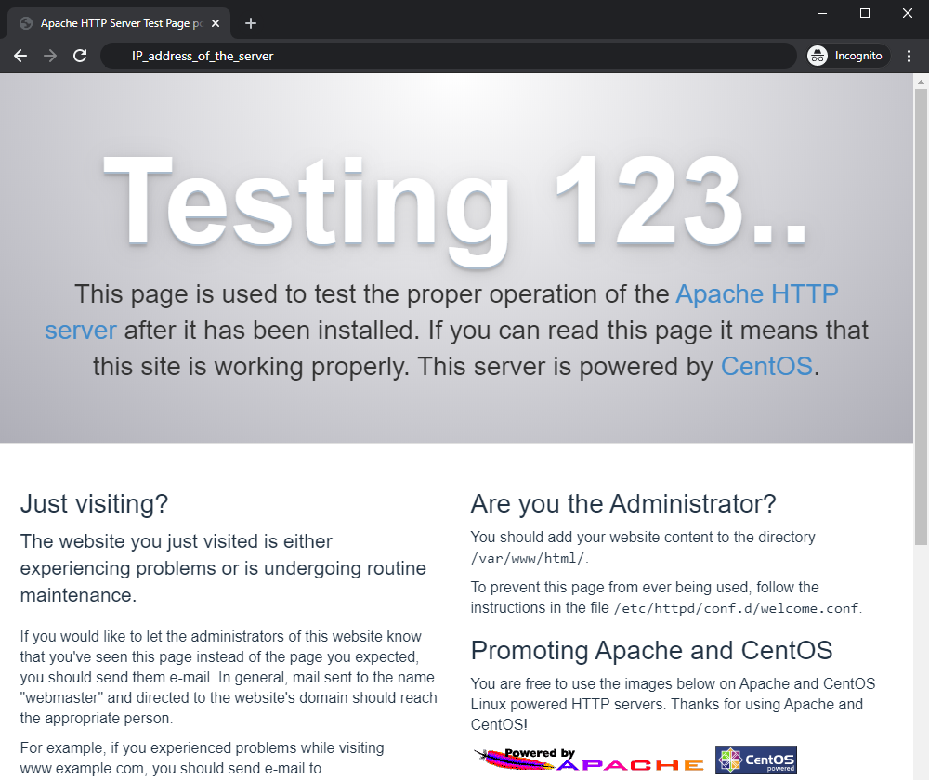Click the CentOS powered logo image
This screenshot has width=929, height=780.
coord(756,760)
